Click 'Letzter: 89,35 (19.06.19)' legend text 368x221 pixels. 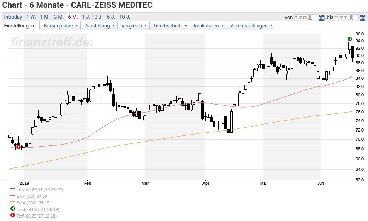[x=40, y=190]
